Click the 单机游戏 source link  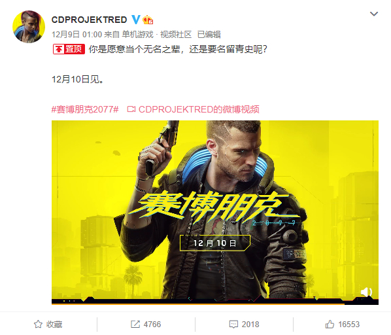137,35
